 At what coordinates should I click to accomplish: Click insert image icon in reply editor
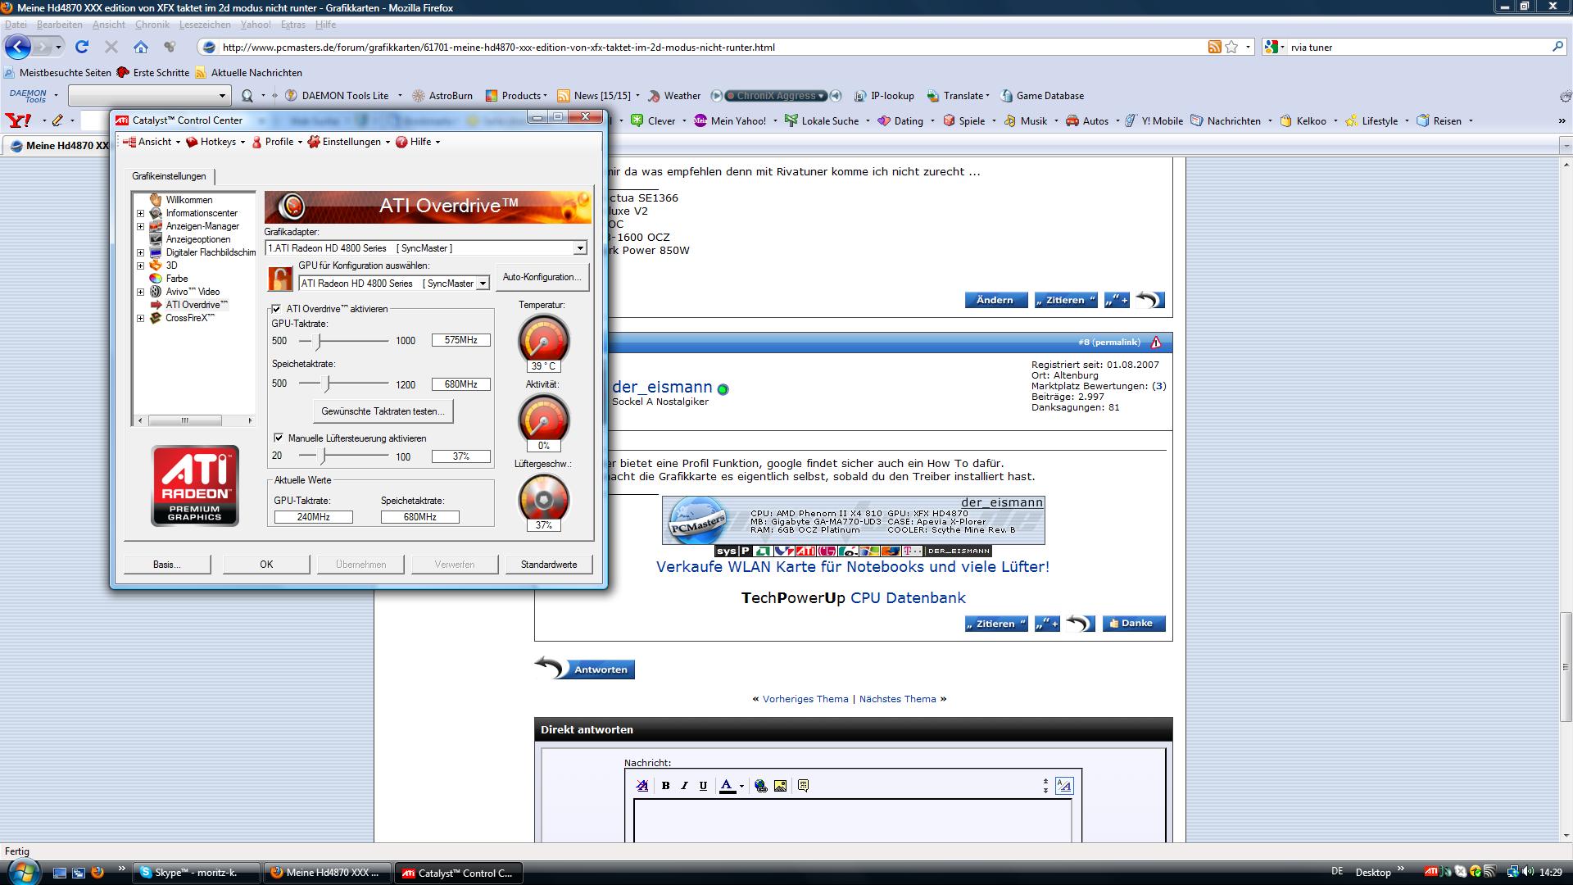click(780, 786)
